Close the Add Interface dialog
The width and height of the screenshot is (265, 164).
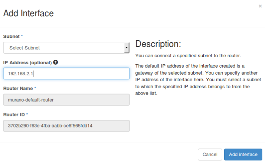pos(259,6)
